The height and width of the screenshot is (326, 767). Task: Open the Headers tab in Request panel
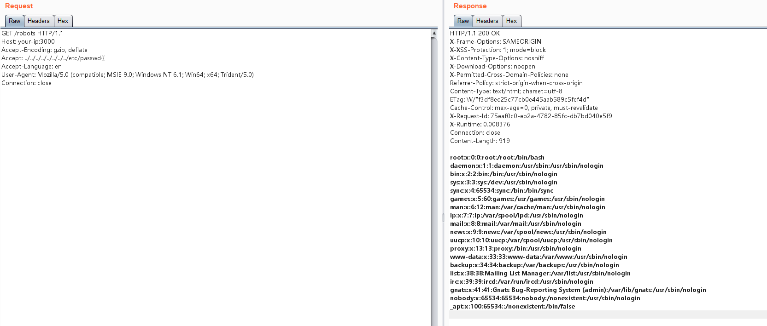(x=38, y=21)
